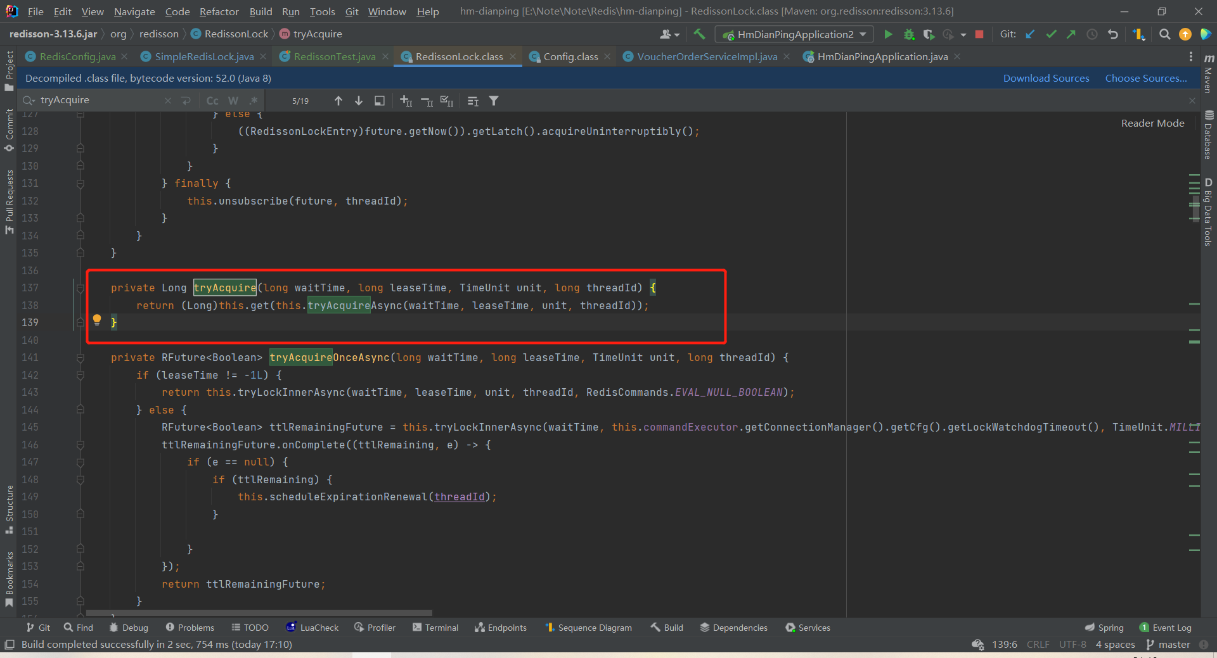Expand the profiler run options dropdown arrow
The height and width of the screenshot is (658, 1217).
[x=963, y=35]
